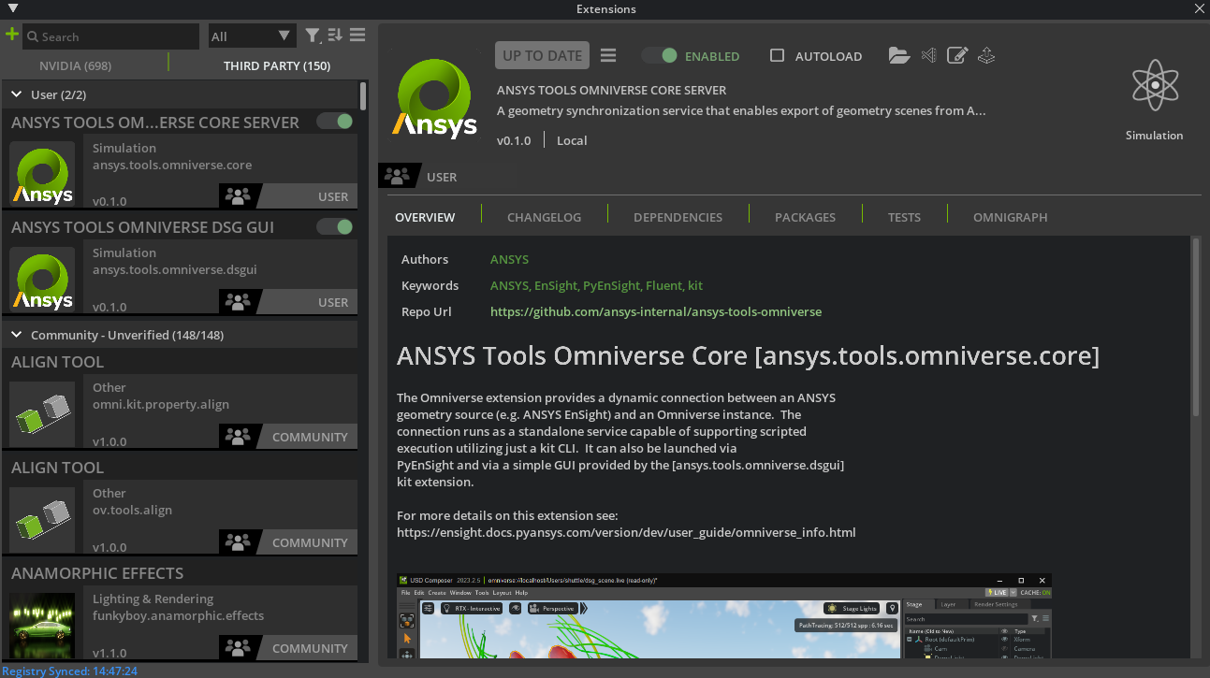Click the window menu triangle at title bar left

pos(12,8)
